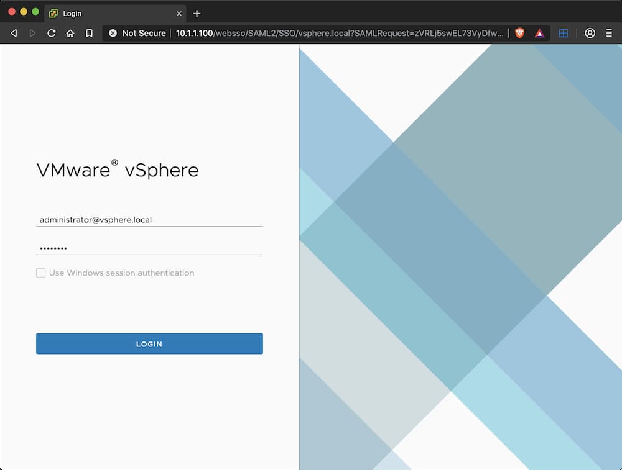Image resolution: width=622 pixels, height=470 pixels.
Task: Open Brave Shields lion icon
Action: tap(519, 34)
